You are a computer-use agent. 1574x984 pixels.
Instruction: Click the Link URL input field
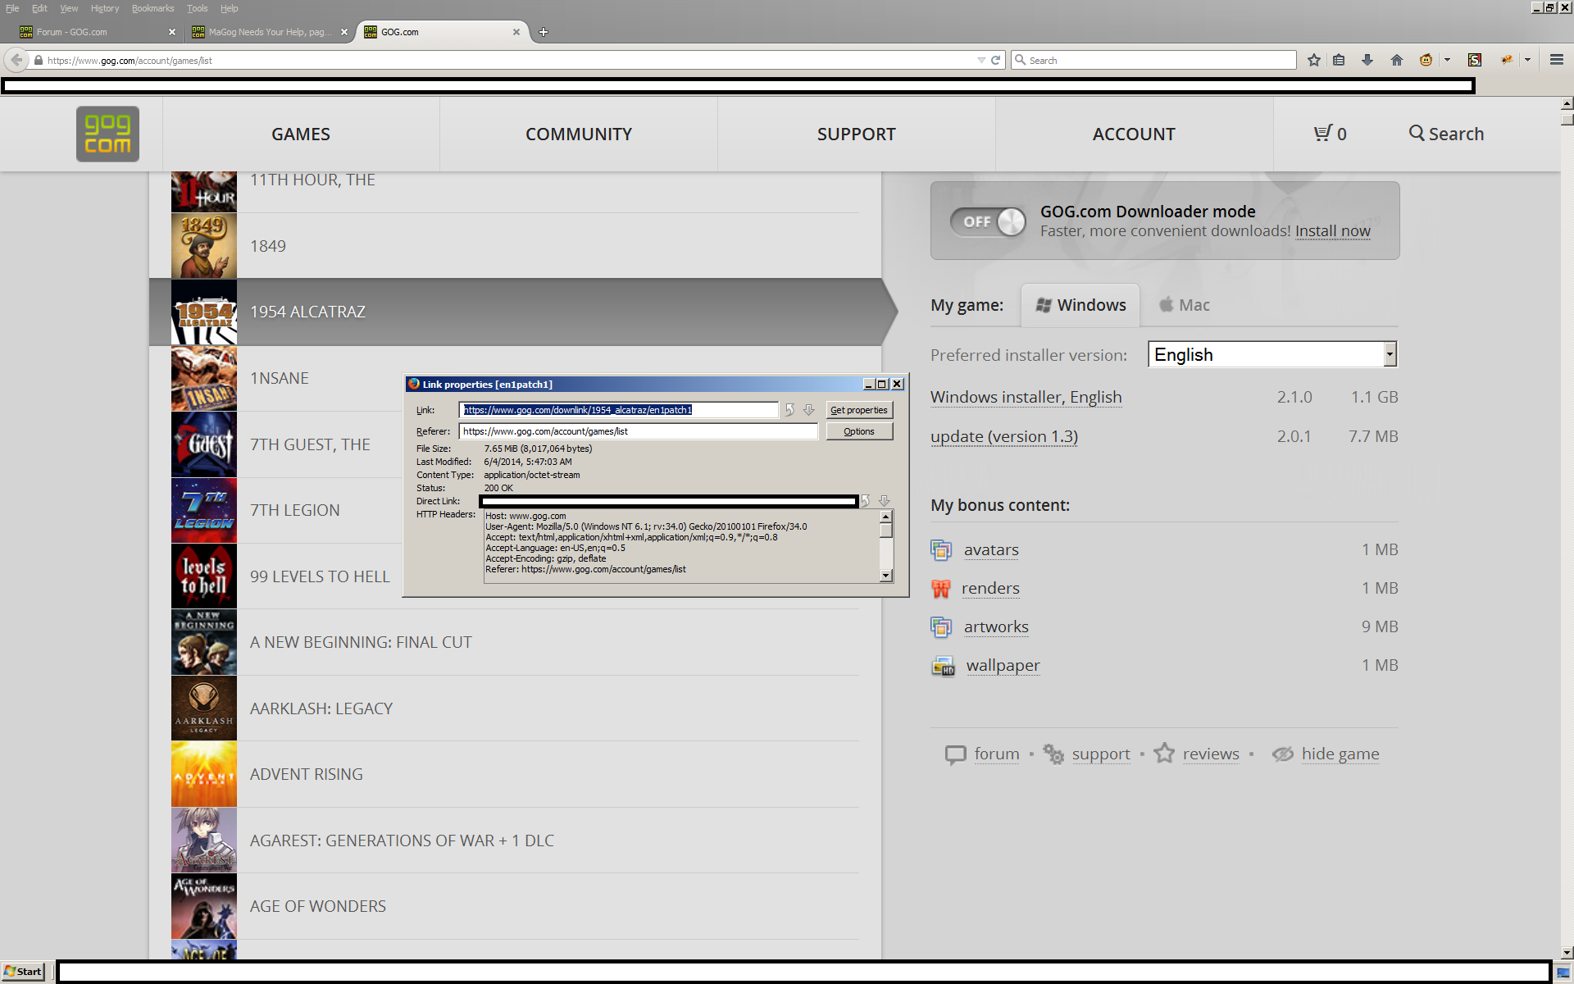(618, 410)
